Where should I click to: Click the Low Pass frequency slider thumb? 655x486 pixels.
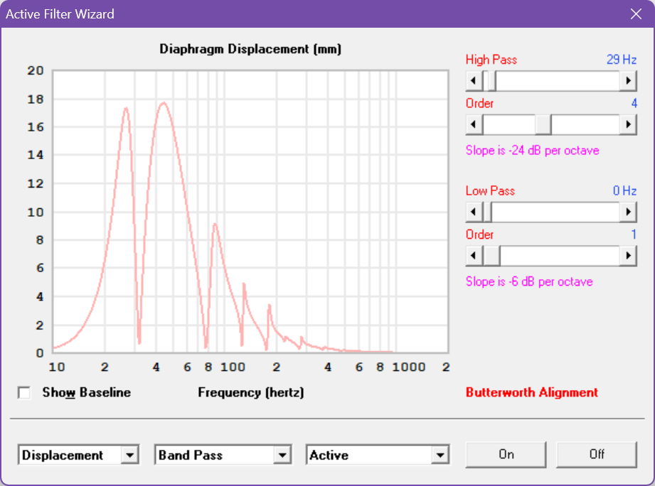point(487,212)
